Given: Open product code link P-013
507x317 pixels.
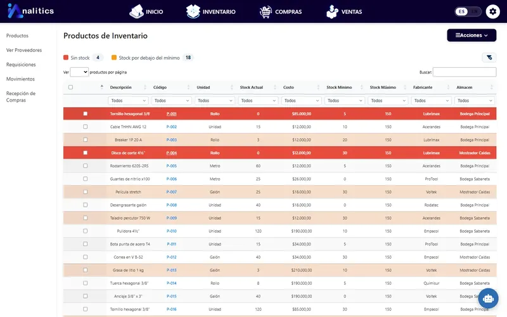Looking at the screenshot, I should (x=171, y=270).
